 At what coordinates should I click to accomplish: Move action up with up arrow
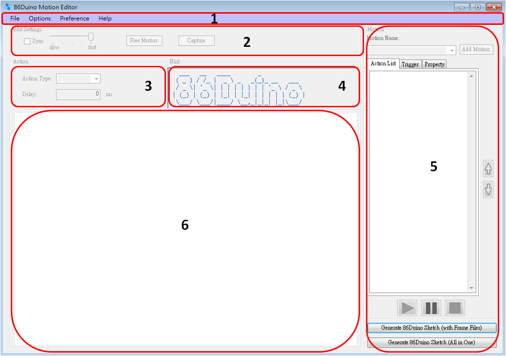pos(488,169)
